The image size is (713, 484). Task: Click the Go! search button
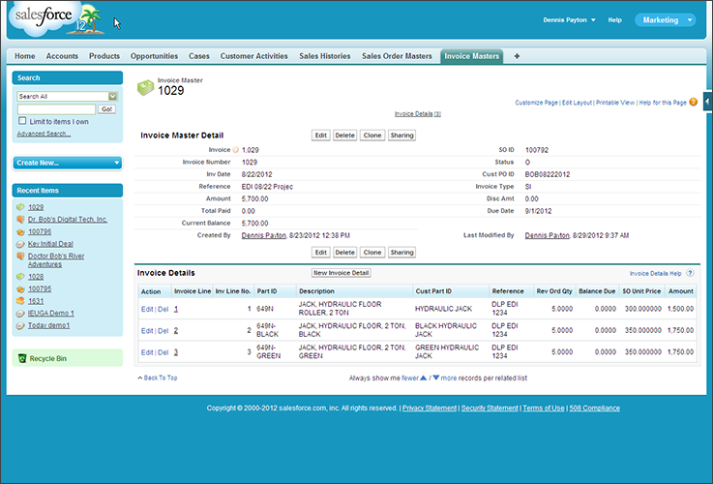tap(106, 109)
